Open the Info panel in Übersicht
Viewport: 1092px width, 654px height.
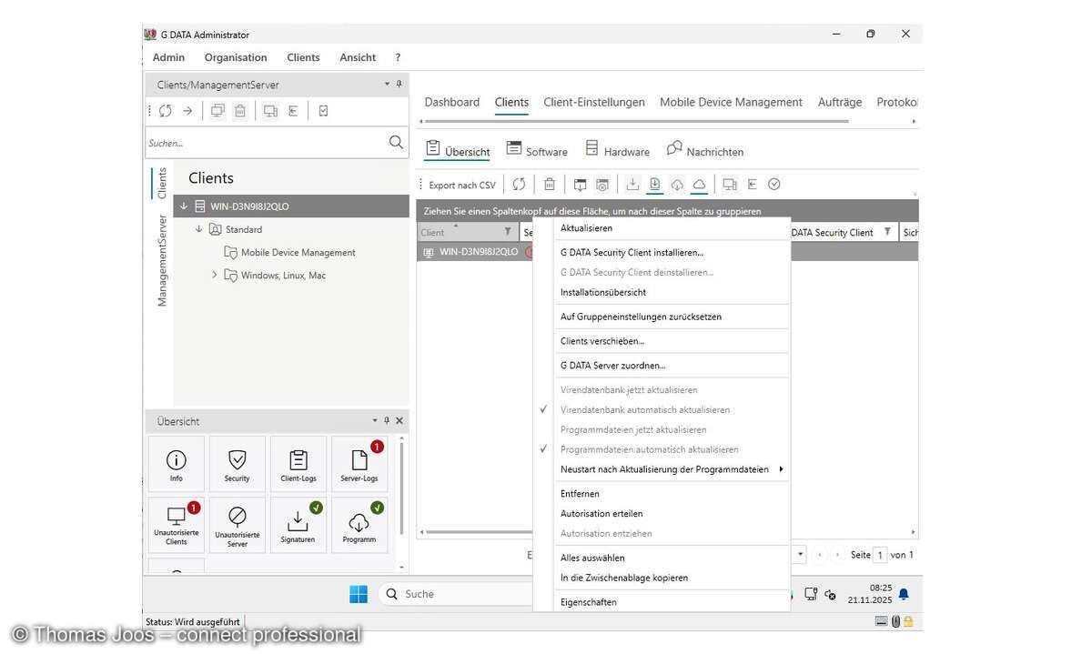tap(176, 463)
